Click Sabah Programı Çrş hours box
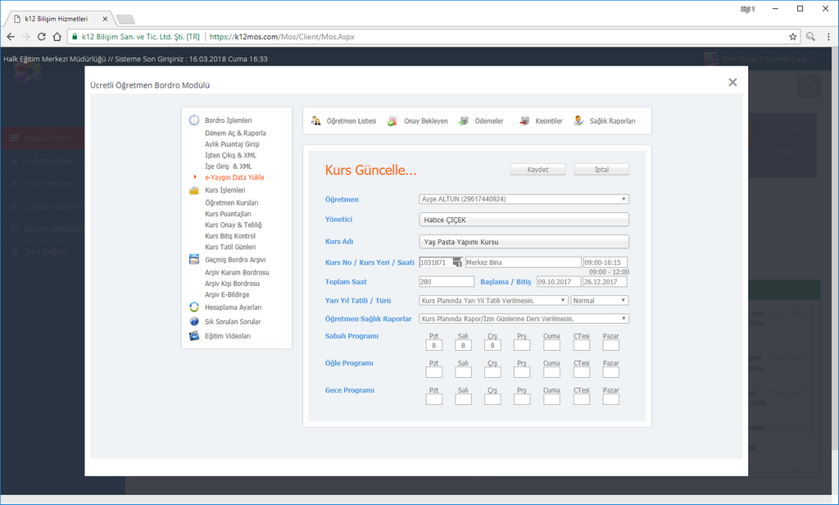The height and width of the screenshot is (505, 839). (492, 345)
